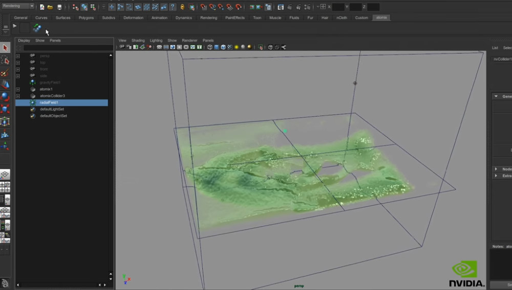The image size is (512, 290).
Task: Save the scene with the floppy disk icon
Action: tap(59, 7)
